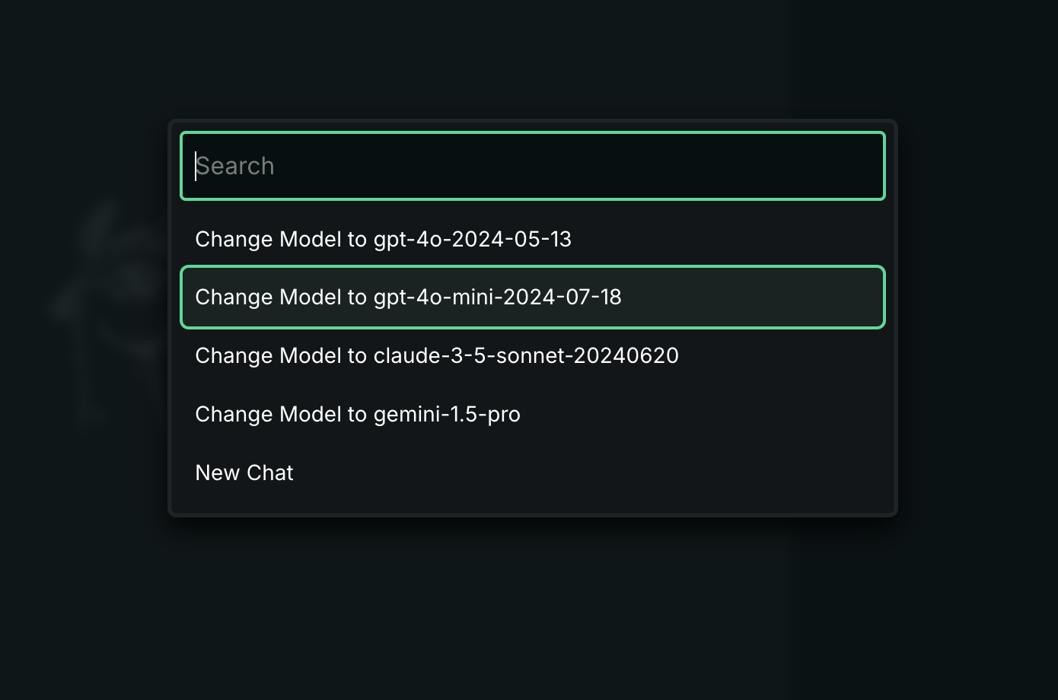Choose the last command, New Chat
1058x700 pixels.
click(244, 473)
